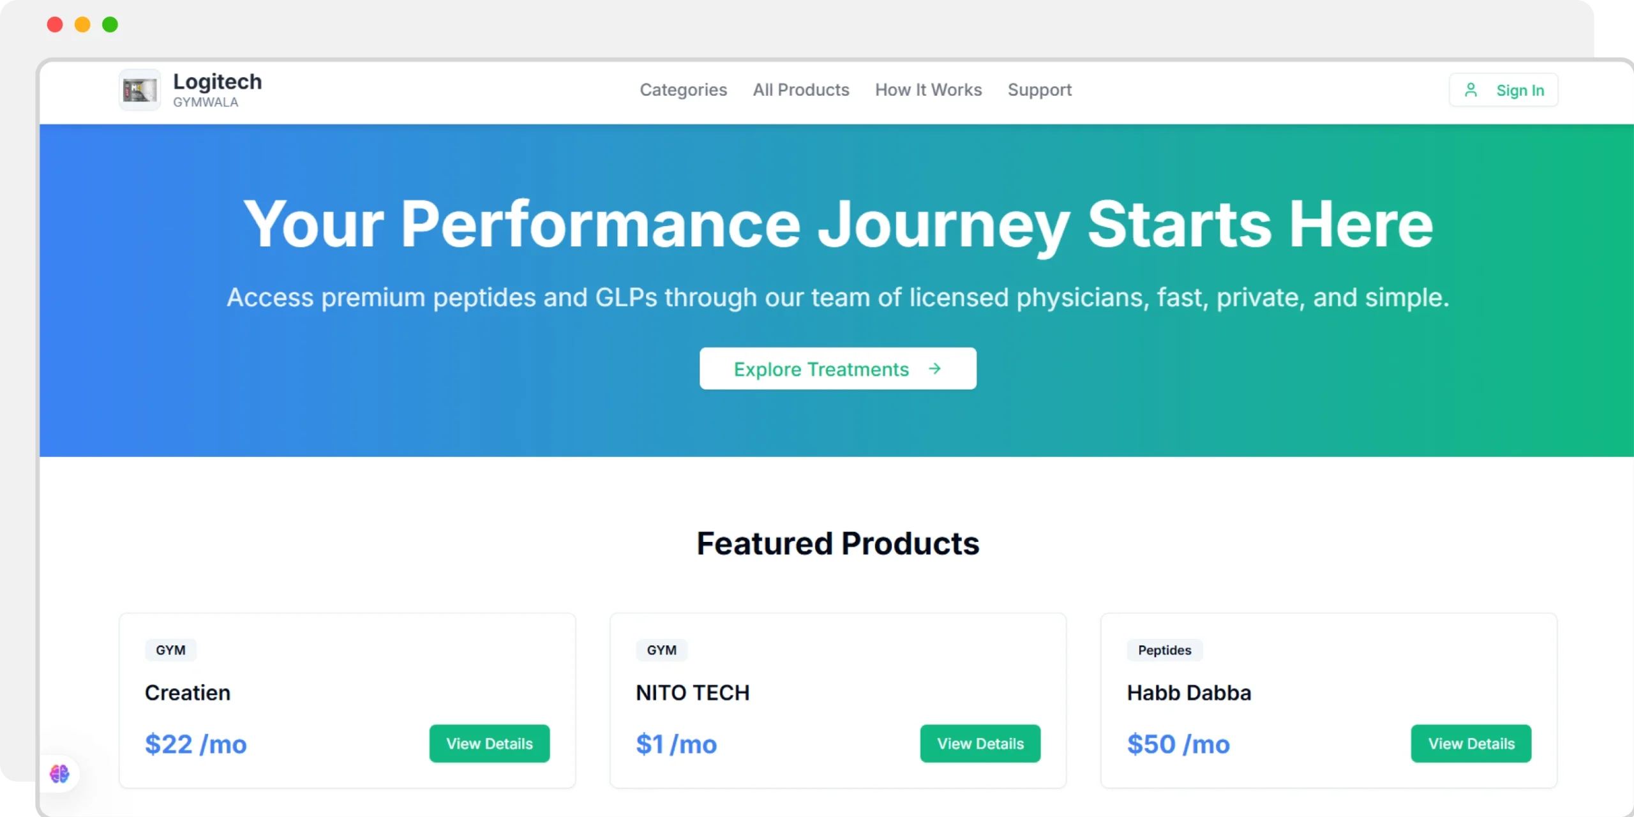This screenshot has height=817, width=1634.
Task: Click the red window close dot
Action: click(x=55, y=24)
